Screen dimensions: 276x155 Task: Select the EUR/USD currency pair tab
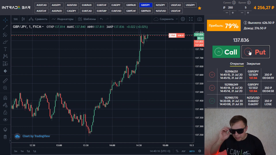click(117, 11)
